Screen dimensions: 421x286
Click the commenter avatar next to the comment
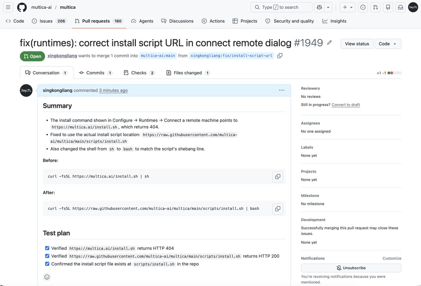26,91
